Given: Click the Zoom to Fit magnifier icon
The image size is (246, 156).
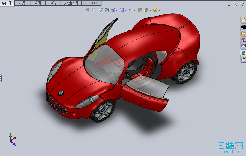Looking at the screenshot, I should pyautogui.click(x=88, y=10).
